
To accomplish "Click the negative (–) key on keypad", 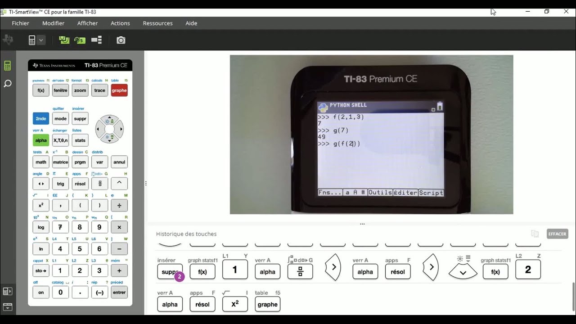I will [x=99, y=292].
